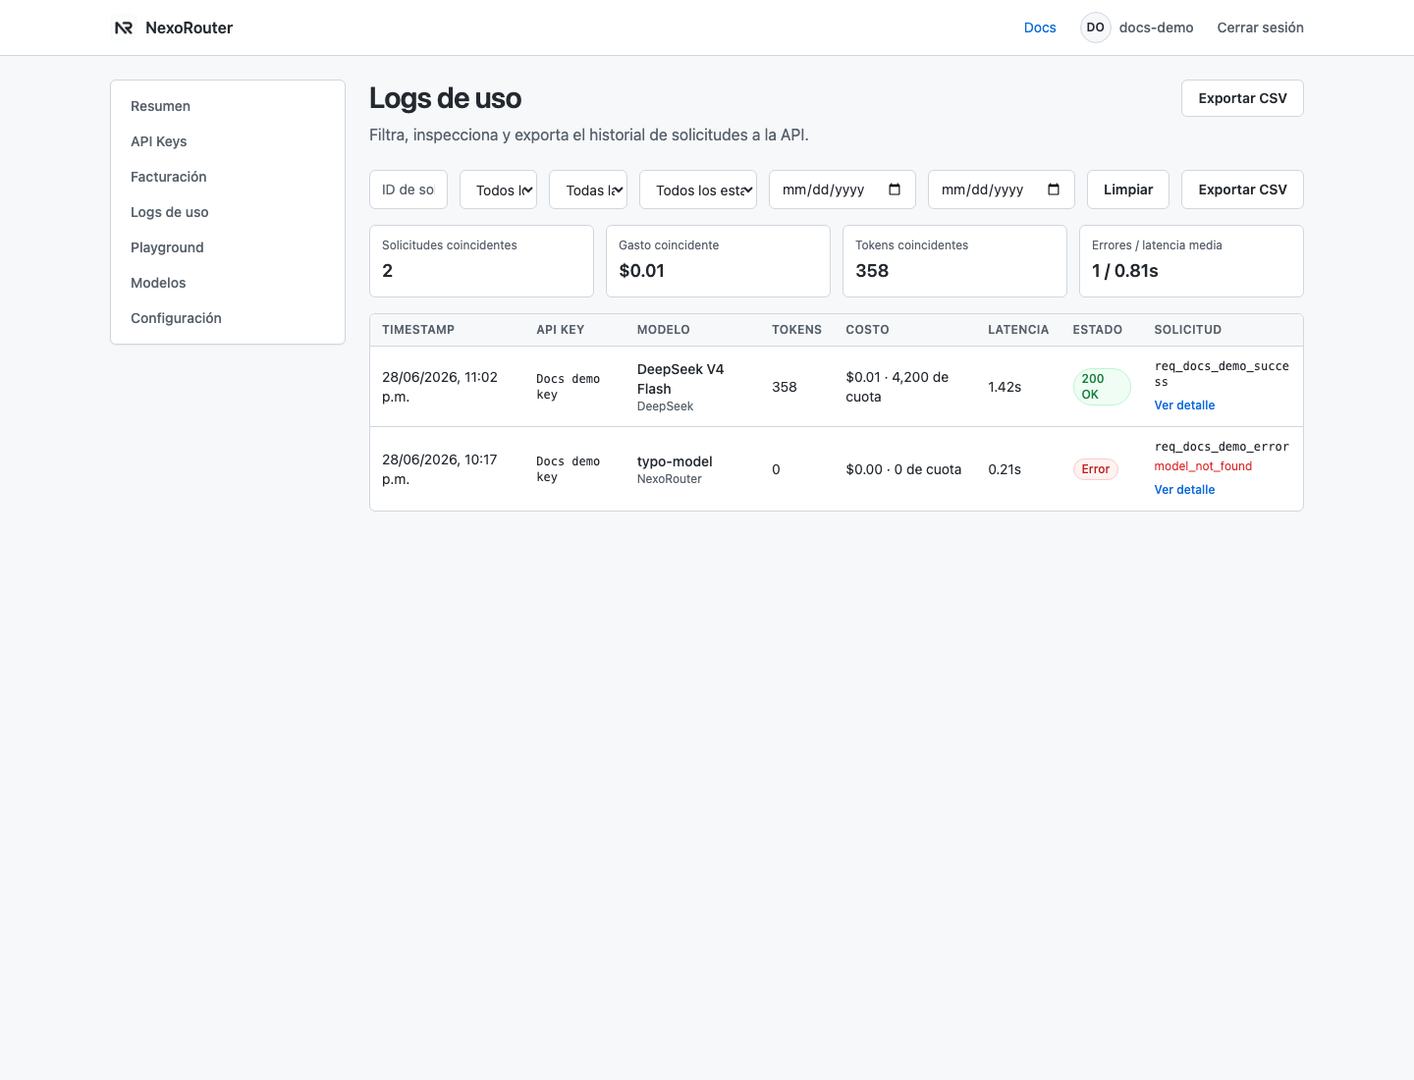This screenshot has height=1080, width=1414.
Task: Open API Keys section in sidebar
Action: pos(228,141)
